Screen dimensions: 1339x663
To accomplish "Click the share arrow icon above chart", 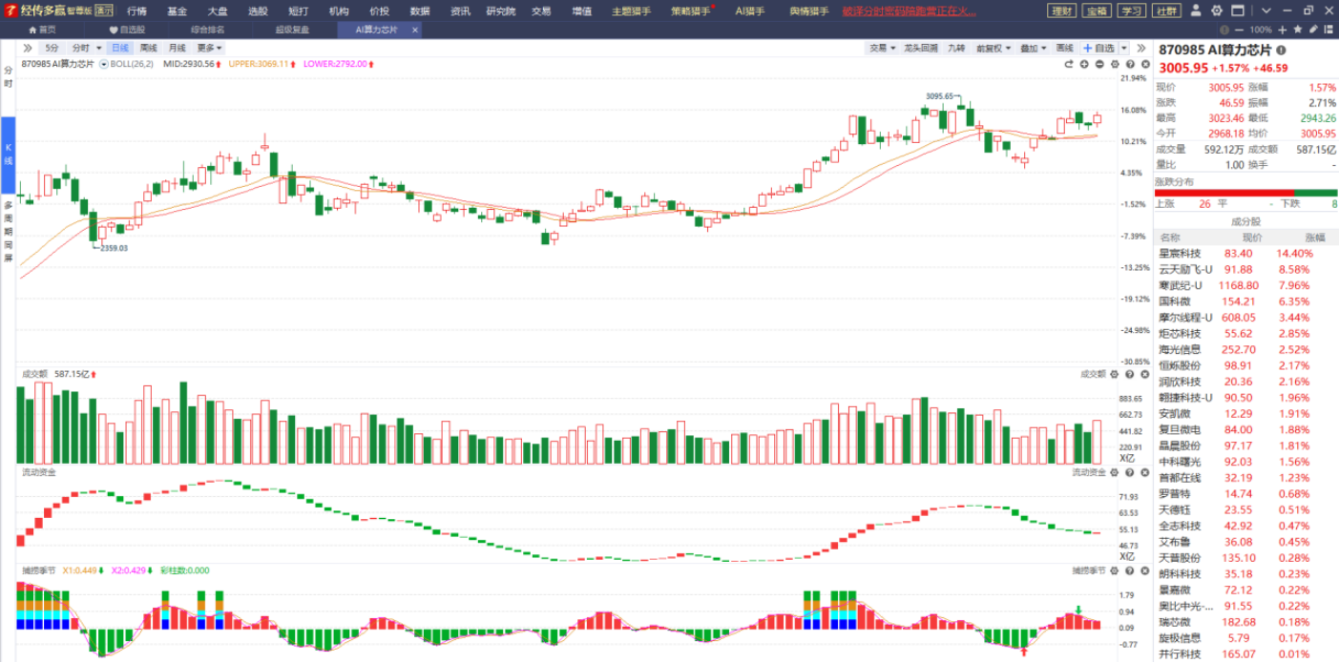I will pyautogui.click(x=1069, y=64).
